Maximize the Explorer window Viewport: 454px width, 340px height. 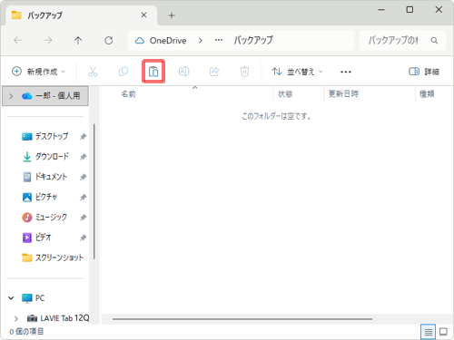coord(410,10)
